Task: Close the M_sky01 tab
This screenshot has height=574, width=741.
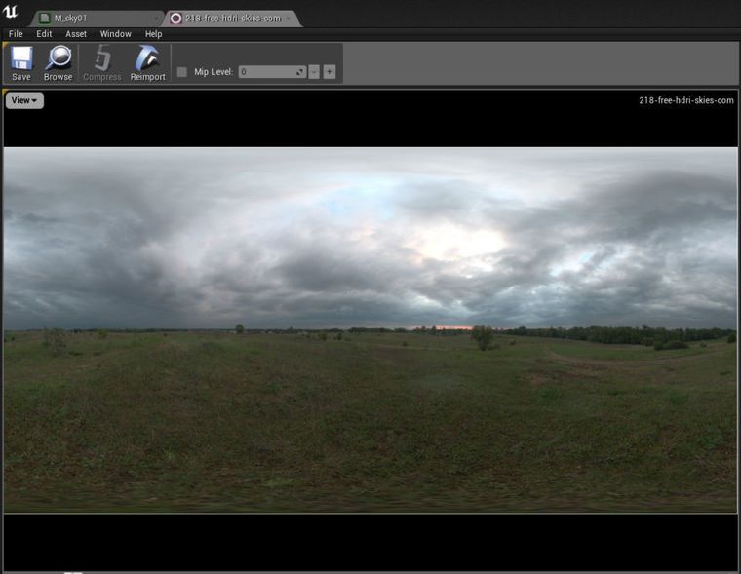Action: click(x=156, y=19)
